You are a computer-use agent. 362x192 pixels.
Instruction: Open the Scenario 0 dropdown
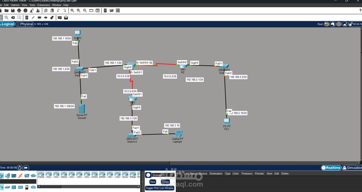coord(163,175)
